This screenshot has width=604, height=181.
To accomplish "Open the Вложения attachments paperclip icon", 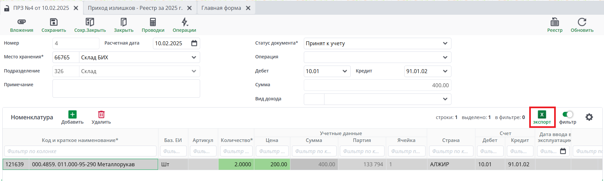I will click(22, 22).
